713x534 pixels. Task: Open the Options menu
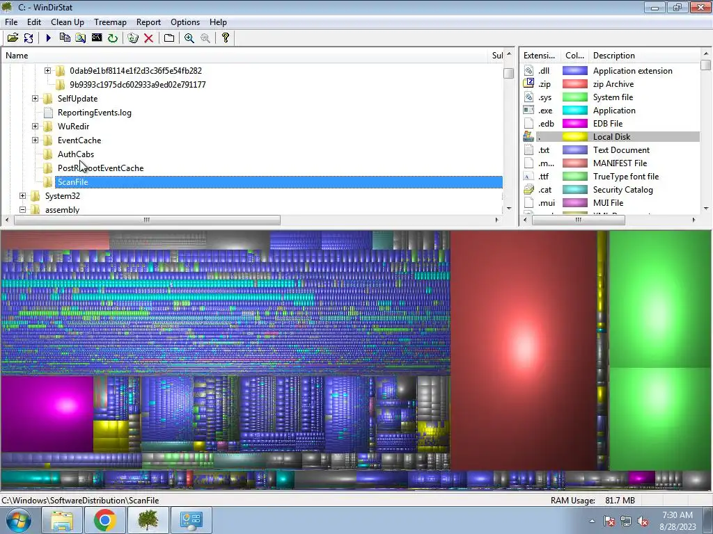(185, 22)
